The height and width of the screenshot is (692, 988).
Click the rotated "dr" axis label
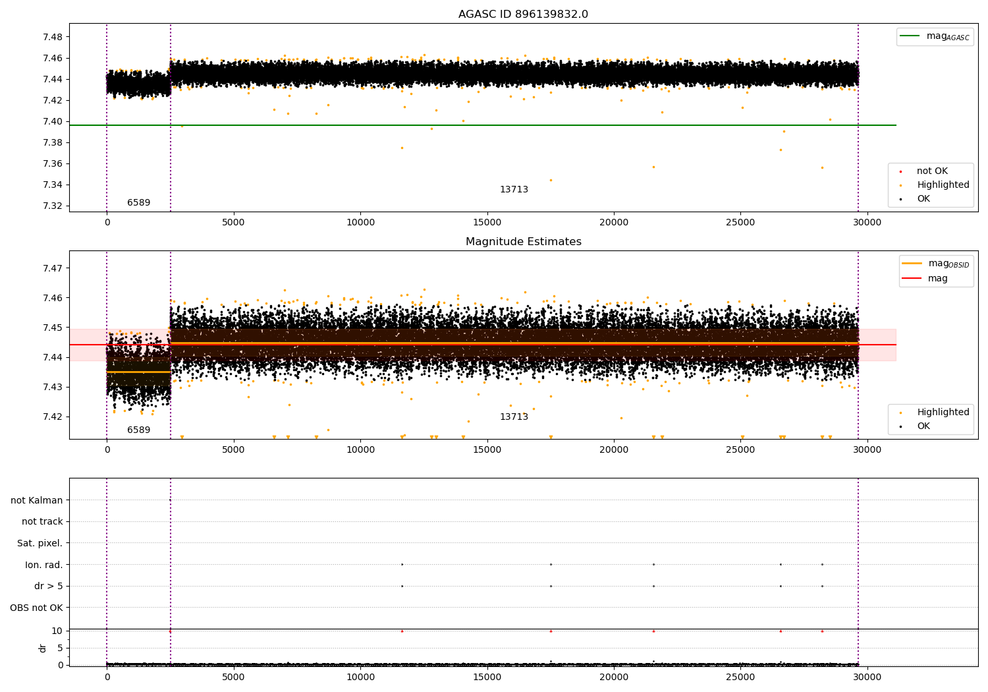(42, 649)
